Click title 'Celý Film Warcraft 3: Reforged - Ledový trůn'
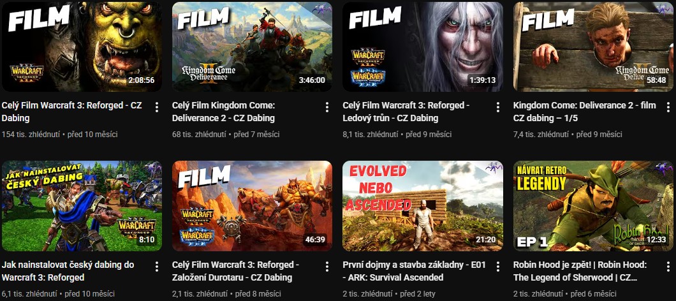 [x=406, y=112]
